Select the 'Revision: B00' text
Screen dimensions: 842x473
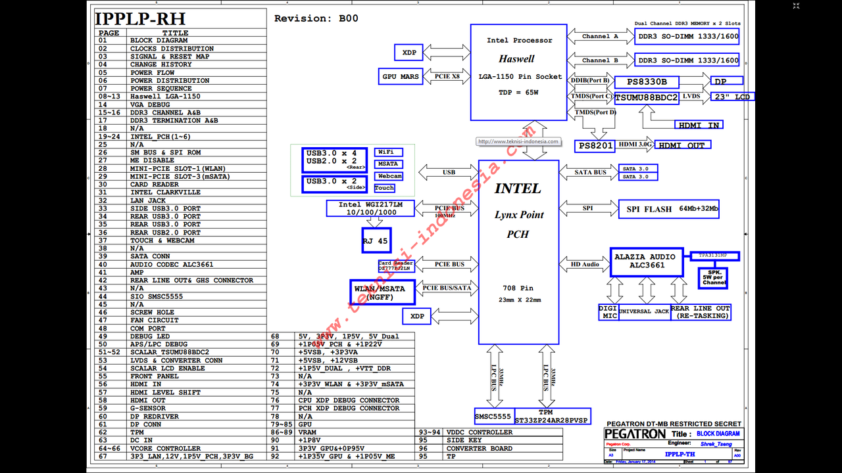316,18
